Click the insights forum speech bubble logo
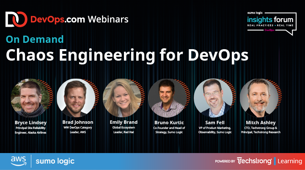This screenshot has width=305, height=170. coord(272,23)
